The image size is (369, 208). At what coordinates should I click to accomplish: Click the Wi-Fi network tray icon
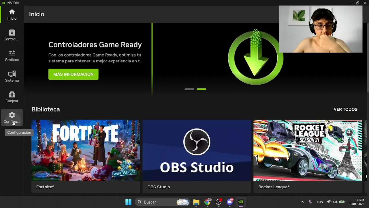pos(329,202)
